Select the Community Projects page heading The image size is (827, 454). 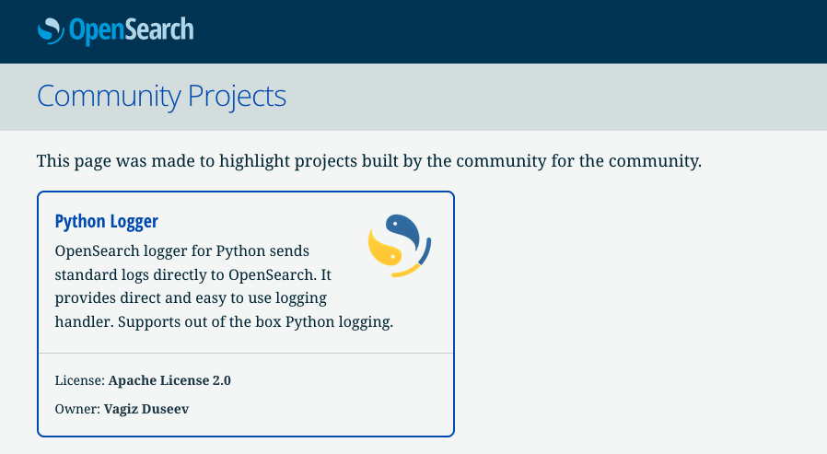161,97
